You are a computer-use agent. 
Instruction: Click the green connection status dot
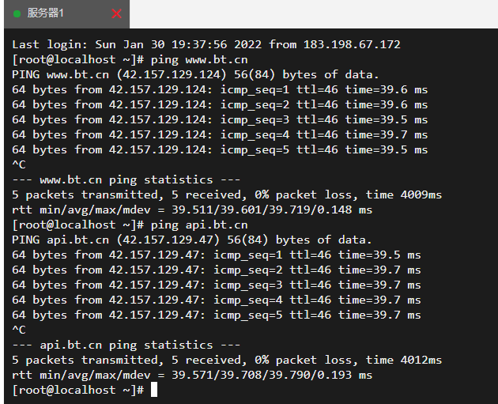[17, 13]
